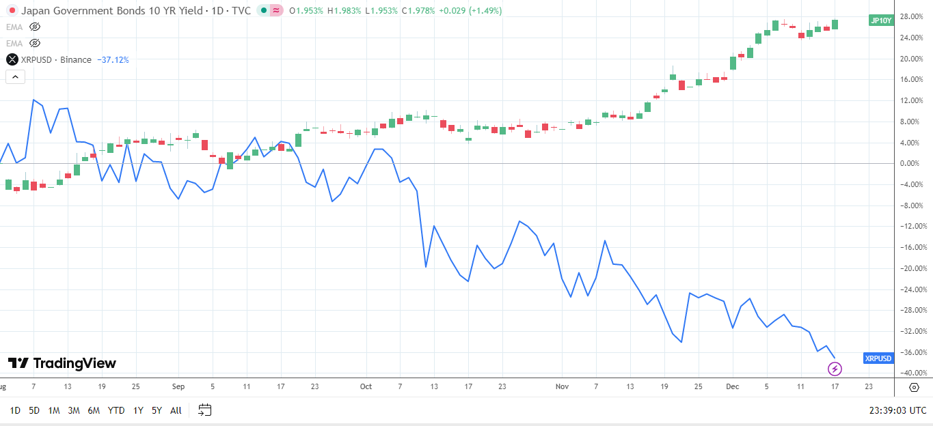Click the green dot indicator pill
Screen dimensions: 933x426
(262, 11)
